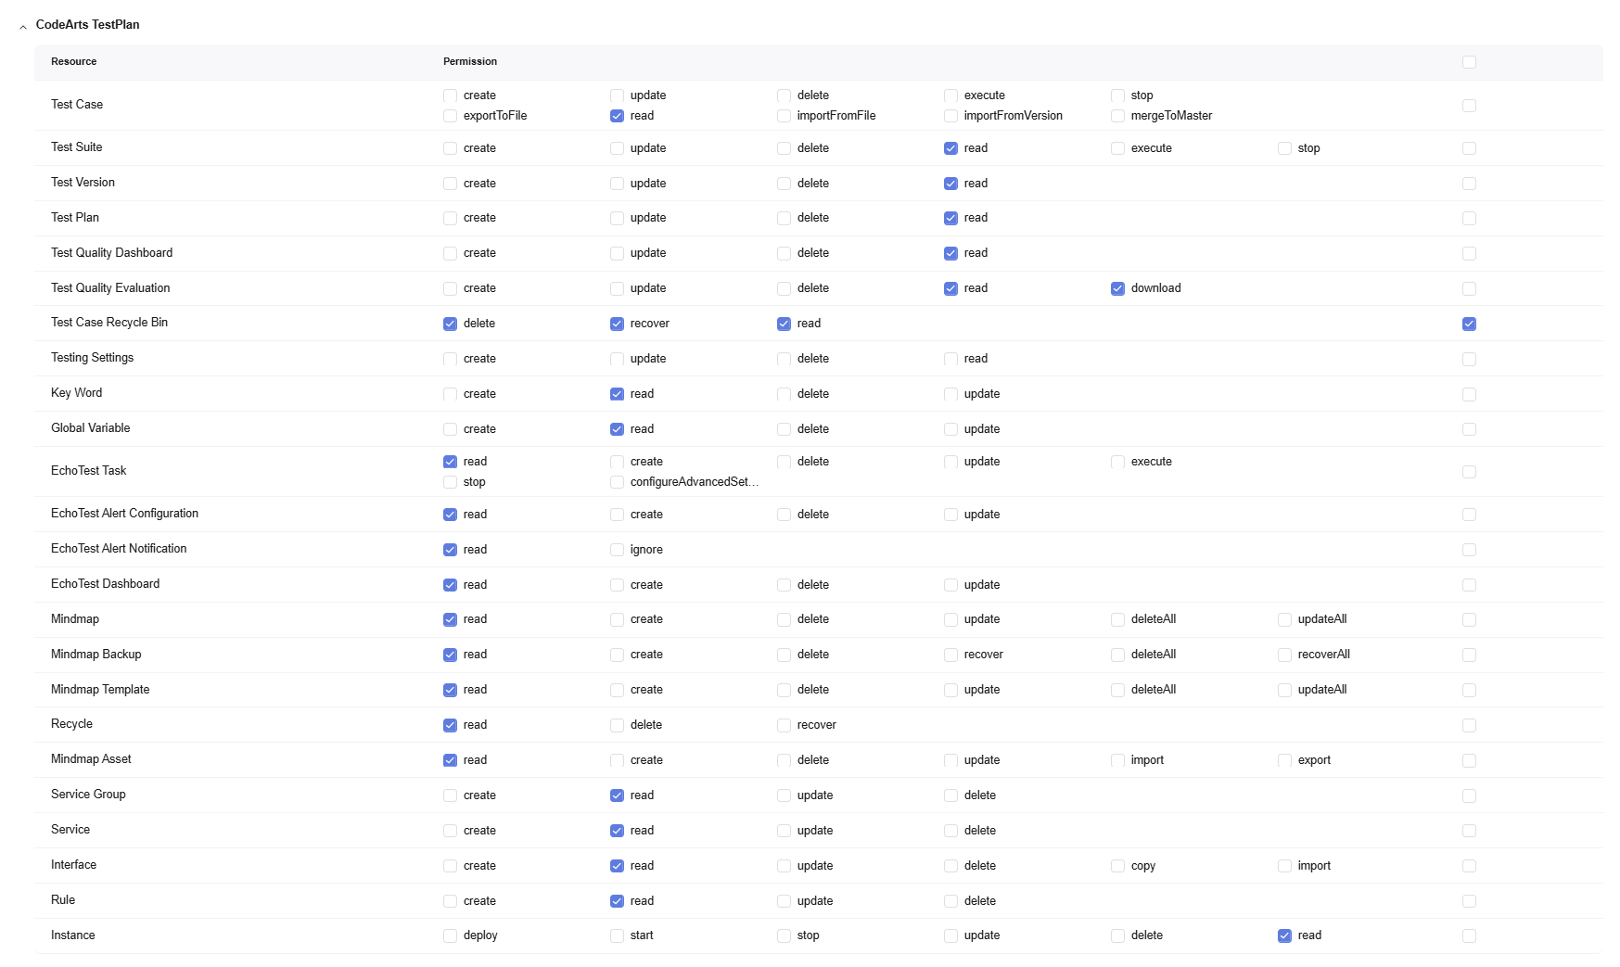Select all permissions for Key Word row
Image resolution: width=1620 pixels, height=967 pixels.
[1469, 394]
